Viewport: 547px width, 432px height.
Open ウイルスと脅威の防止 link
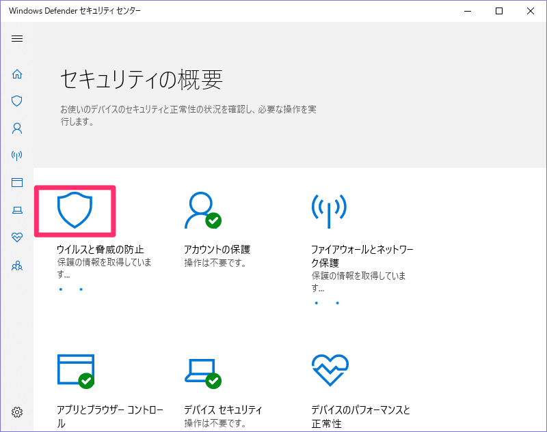(x=100, y=249)
